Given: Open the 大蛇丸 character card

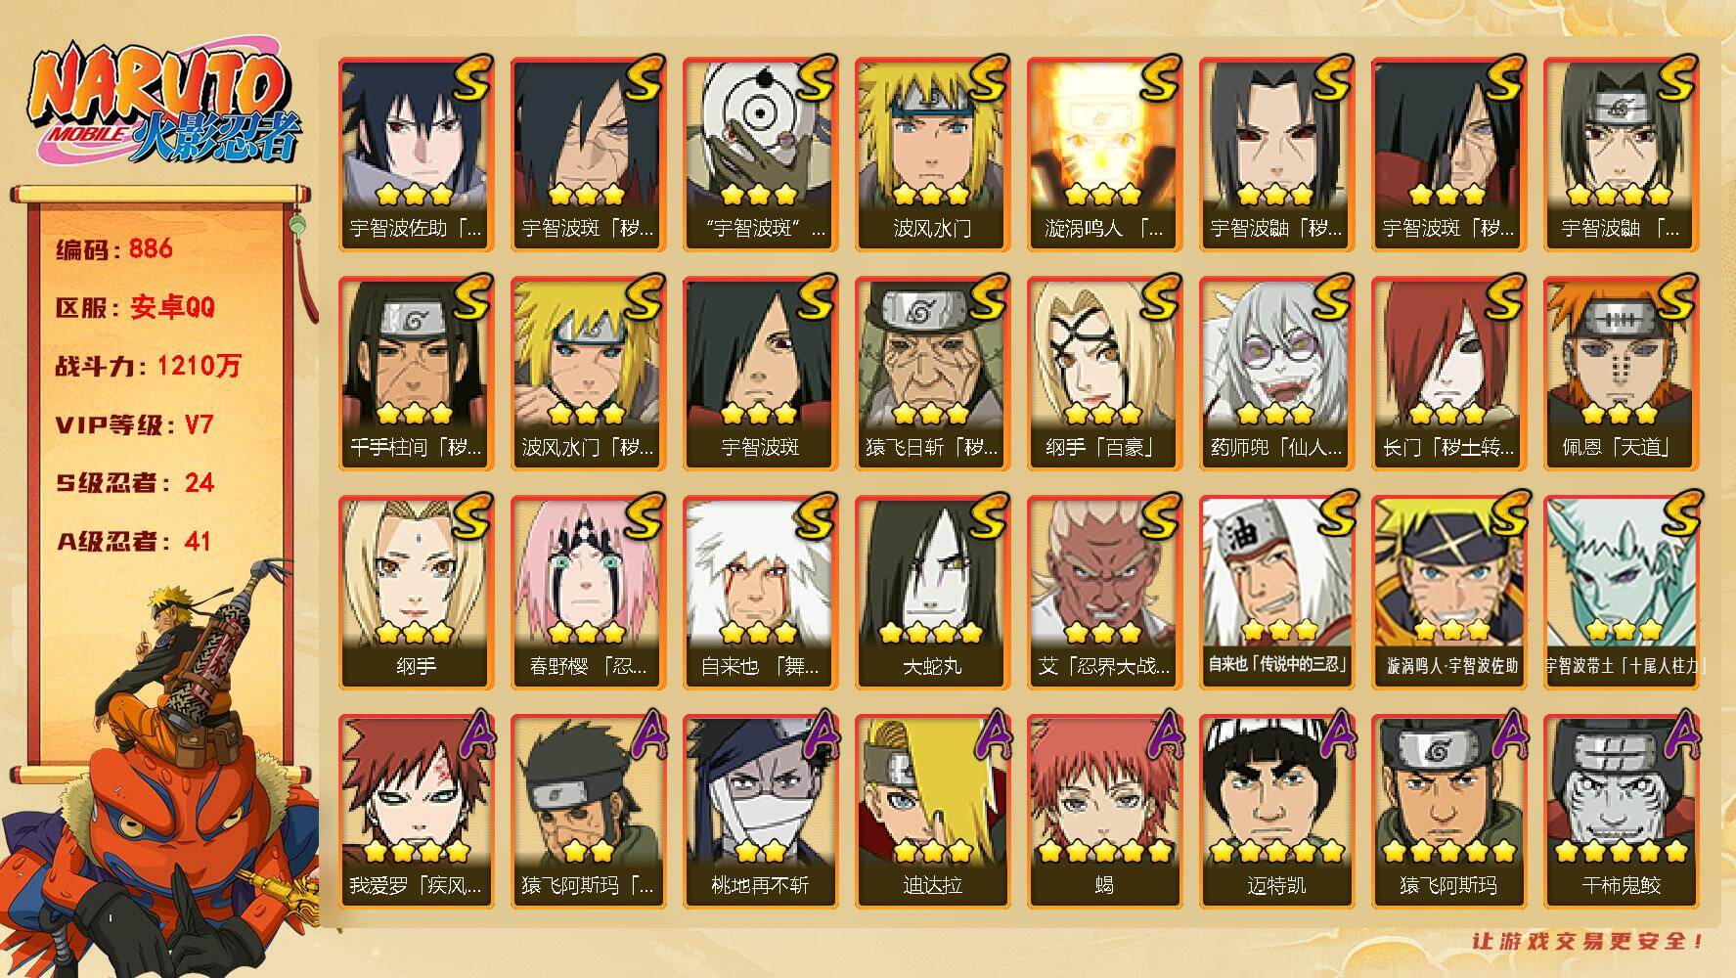Looking at the screenshot, I should [931, 593].
